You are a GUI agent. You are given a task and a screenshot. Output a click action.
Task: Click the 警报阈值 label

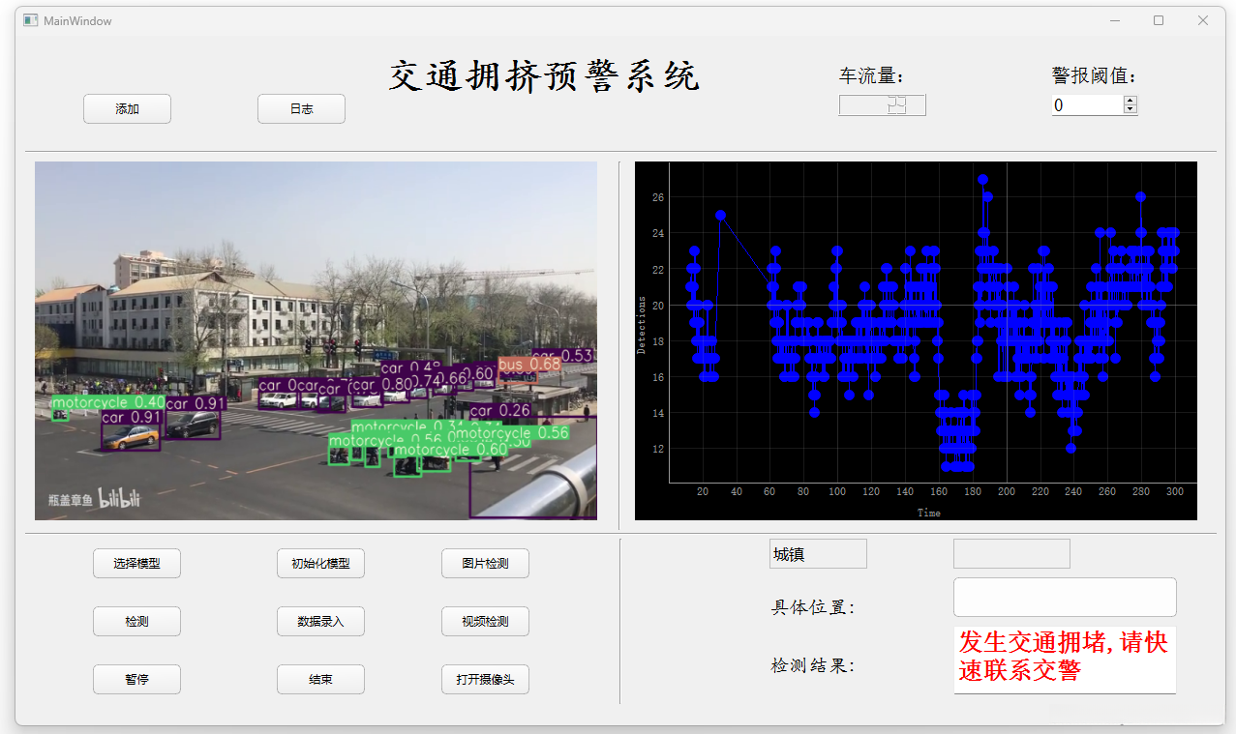(1095, 76)
